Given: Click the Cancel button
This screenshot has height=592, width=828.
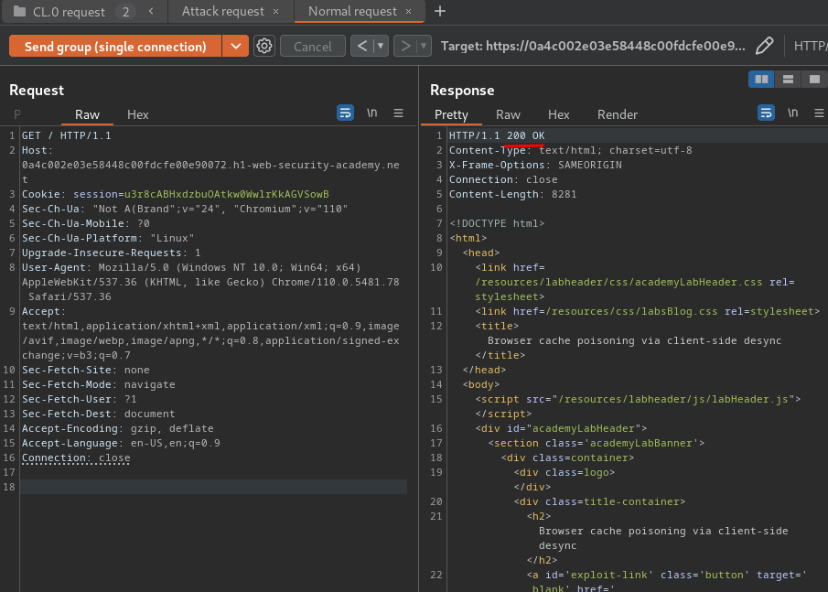Looking at the screenshot, I should tap(313, 47).
